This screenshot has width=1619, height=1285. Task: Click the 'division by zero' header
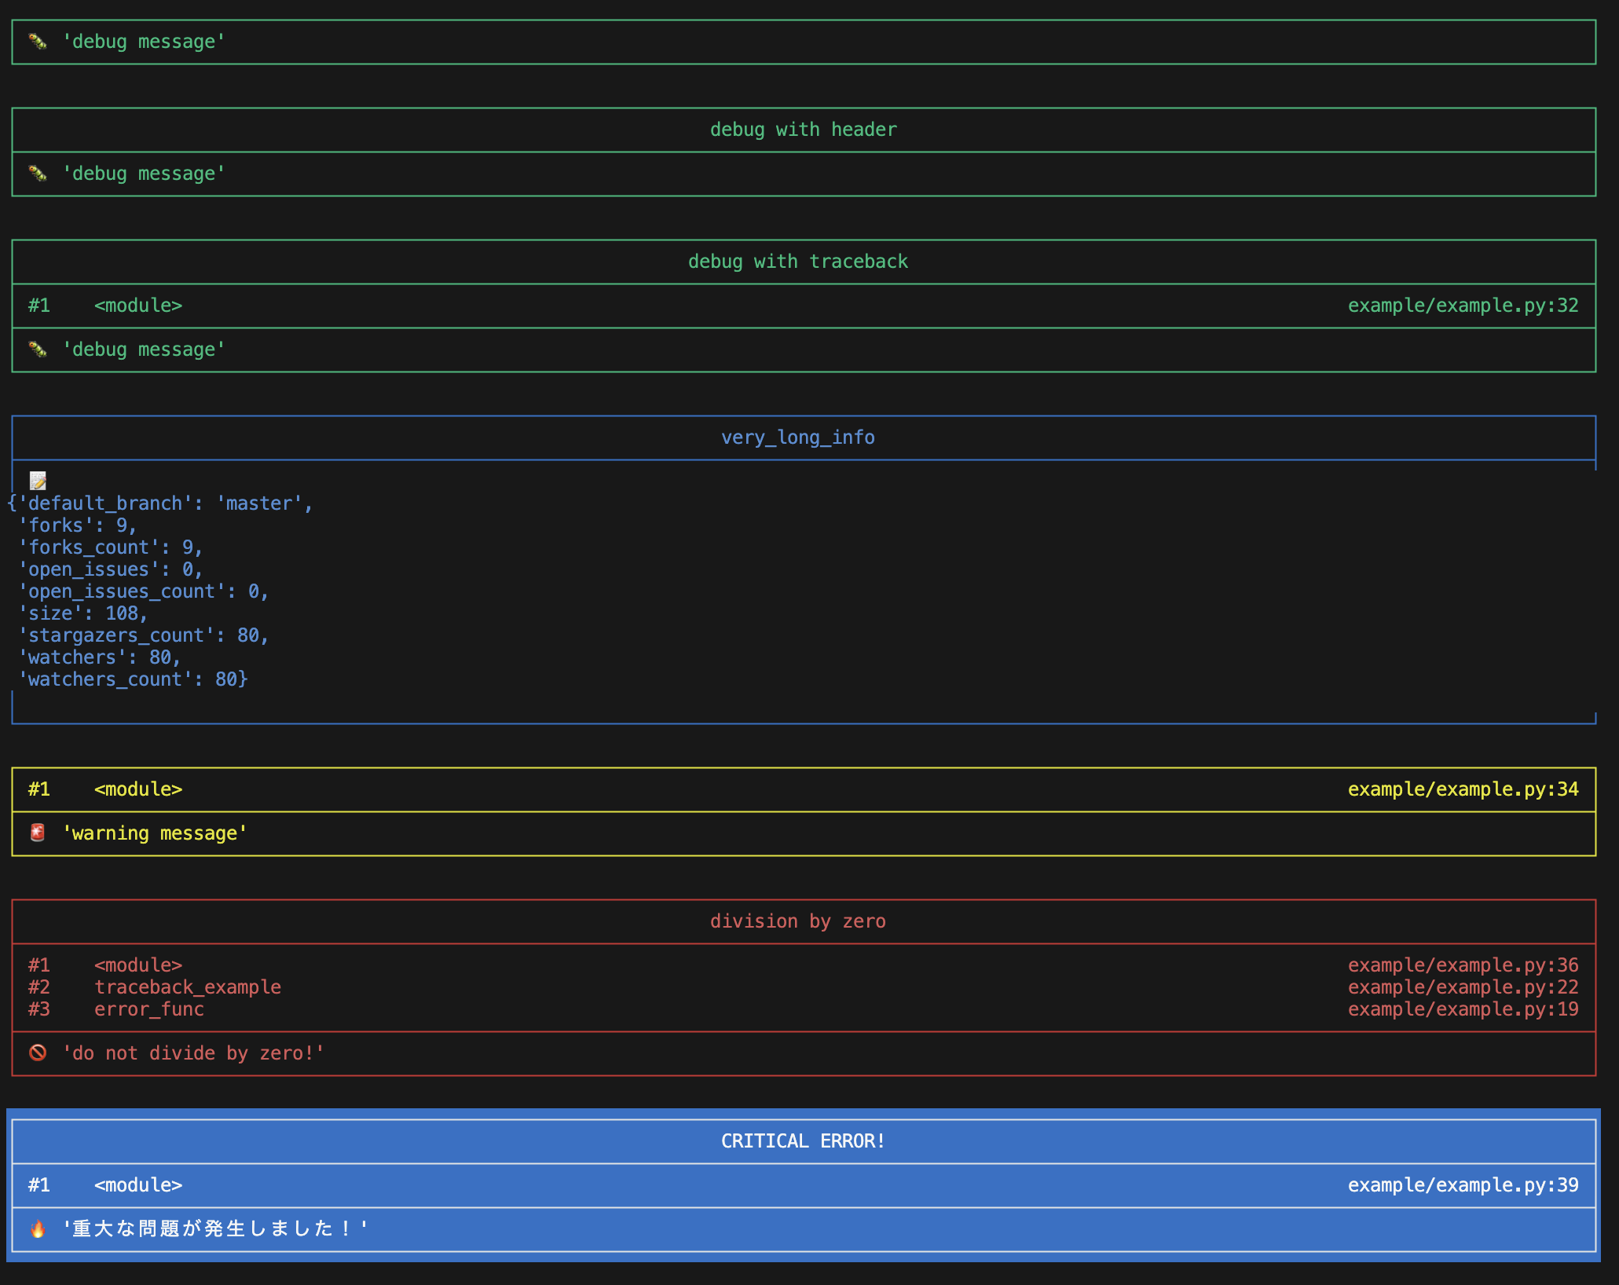pos(798,921)
